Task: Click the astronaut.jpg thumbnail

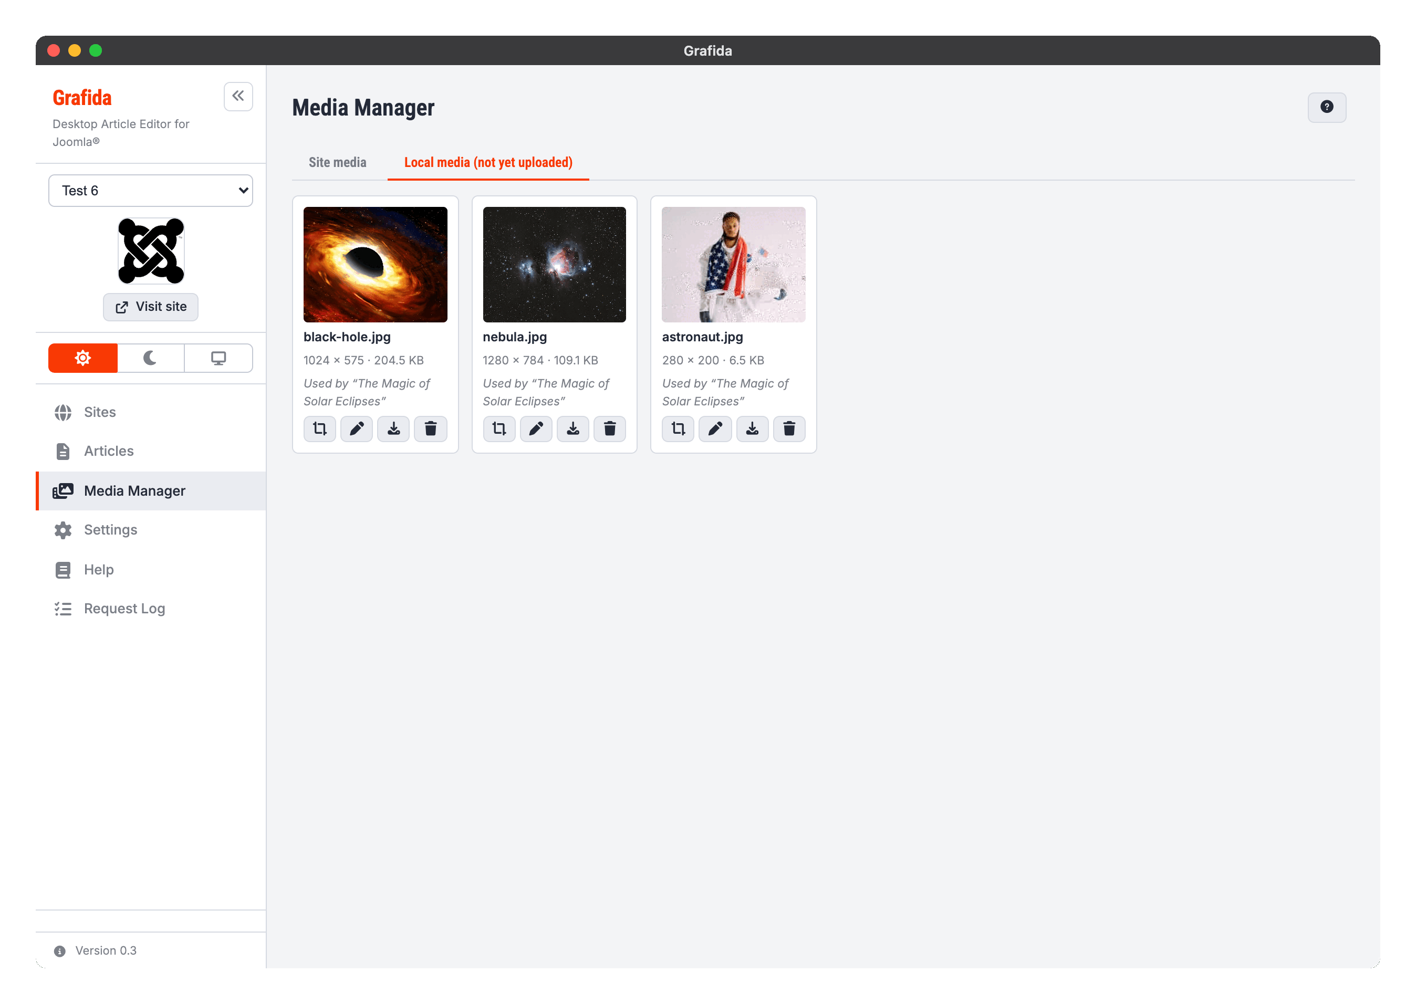Action: pos(733,265)
